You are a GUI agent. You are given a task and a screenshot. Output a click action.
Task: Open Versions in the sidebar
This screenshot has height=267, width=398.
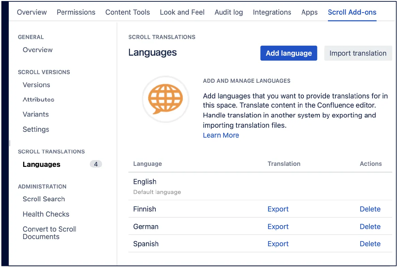(36, 85)
